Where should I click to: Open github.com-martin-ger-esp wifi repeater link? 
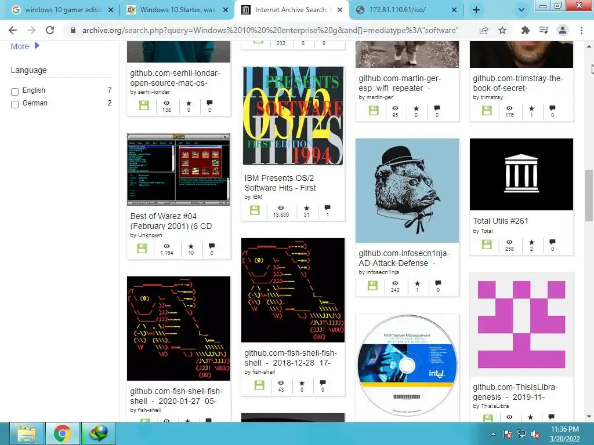click(400, 83)
